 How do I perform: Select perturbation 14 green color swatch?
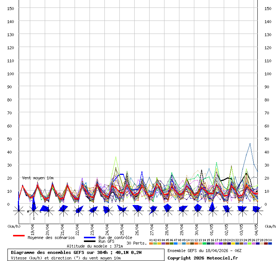204,243
